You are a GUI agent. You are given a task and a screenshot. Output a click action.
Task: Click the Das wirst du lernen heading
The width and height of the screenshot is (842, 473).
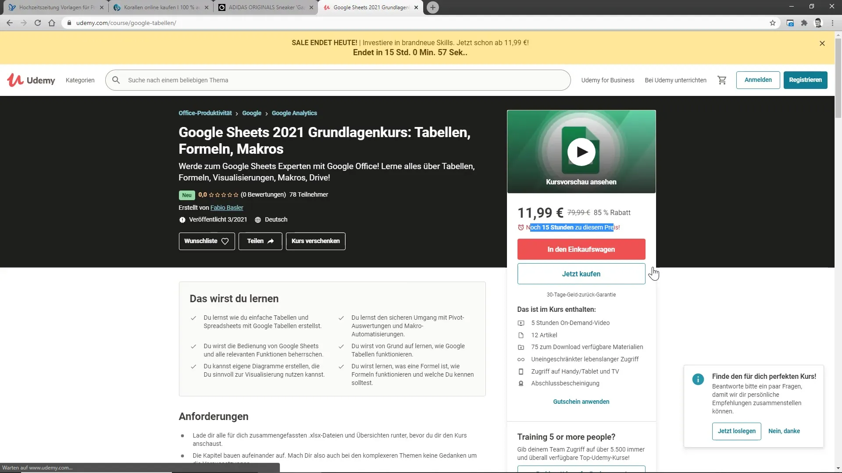(x=234, y=299)
